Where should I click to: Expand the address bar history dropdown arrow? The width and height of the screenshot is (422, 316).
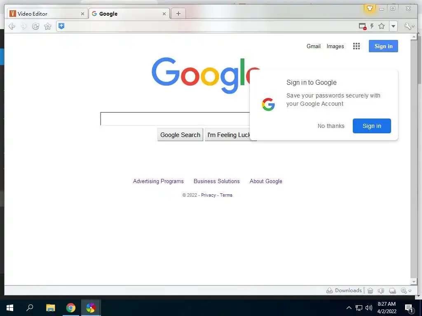pyautogui.click(x=393, y=26)
